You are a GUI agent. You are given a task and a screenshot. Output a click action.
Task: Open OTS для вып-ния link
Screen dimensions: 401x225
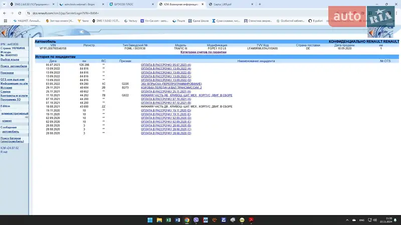coord(13,79)
